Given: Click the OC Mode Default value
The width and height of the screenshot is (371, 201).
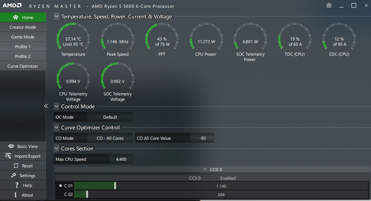Looking at the screenshot, I should (x=110, y=117).
